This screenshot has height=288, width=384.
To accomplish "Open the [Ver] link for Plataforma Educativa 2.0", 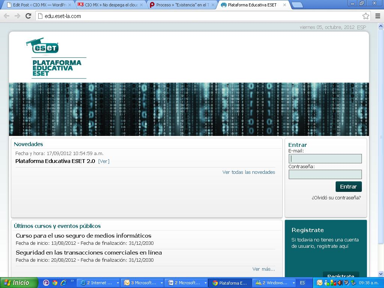I will coord(103,161).
